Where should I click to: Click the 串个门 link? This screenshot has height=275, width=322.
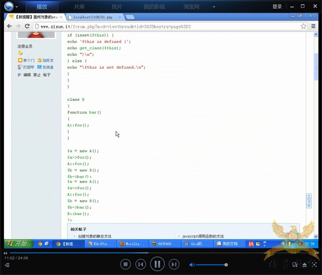[x=26, y=60]
